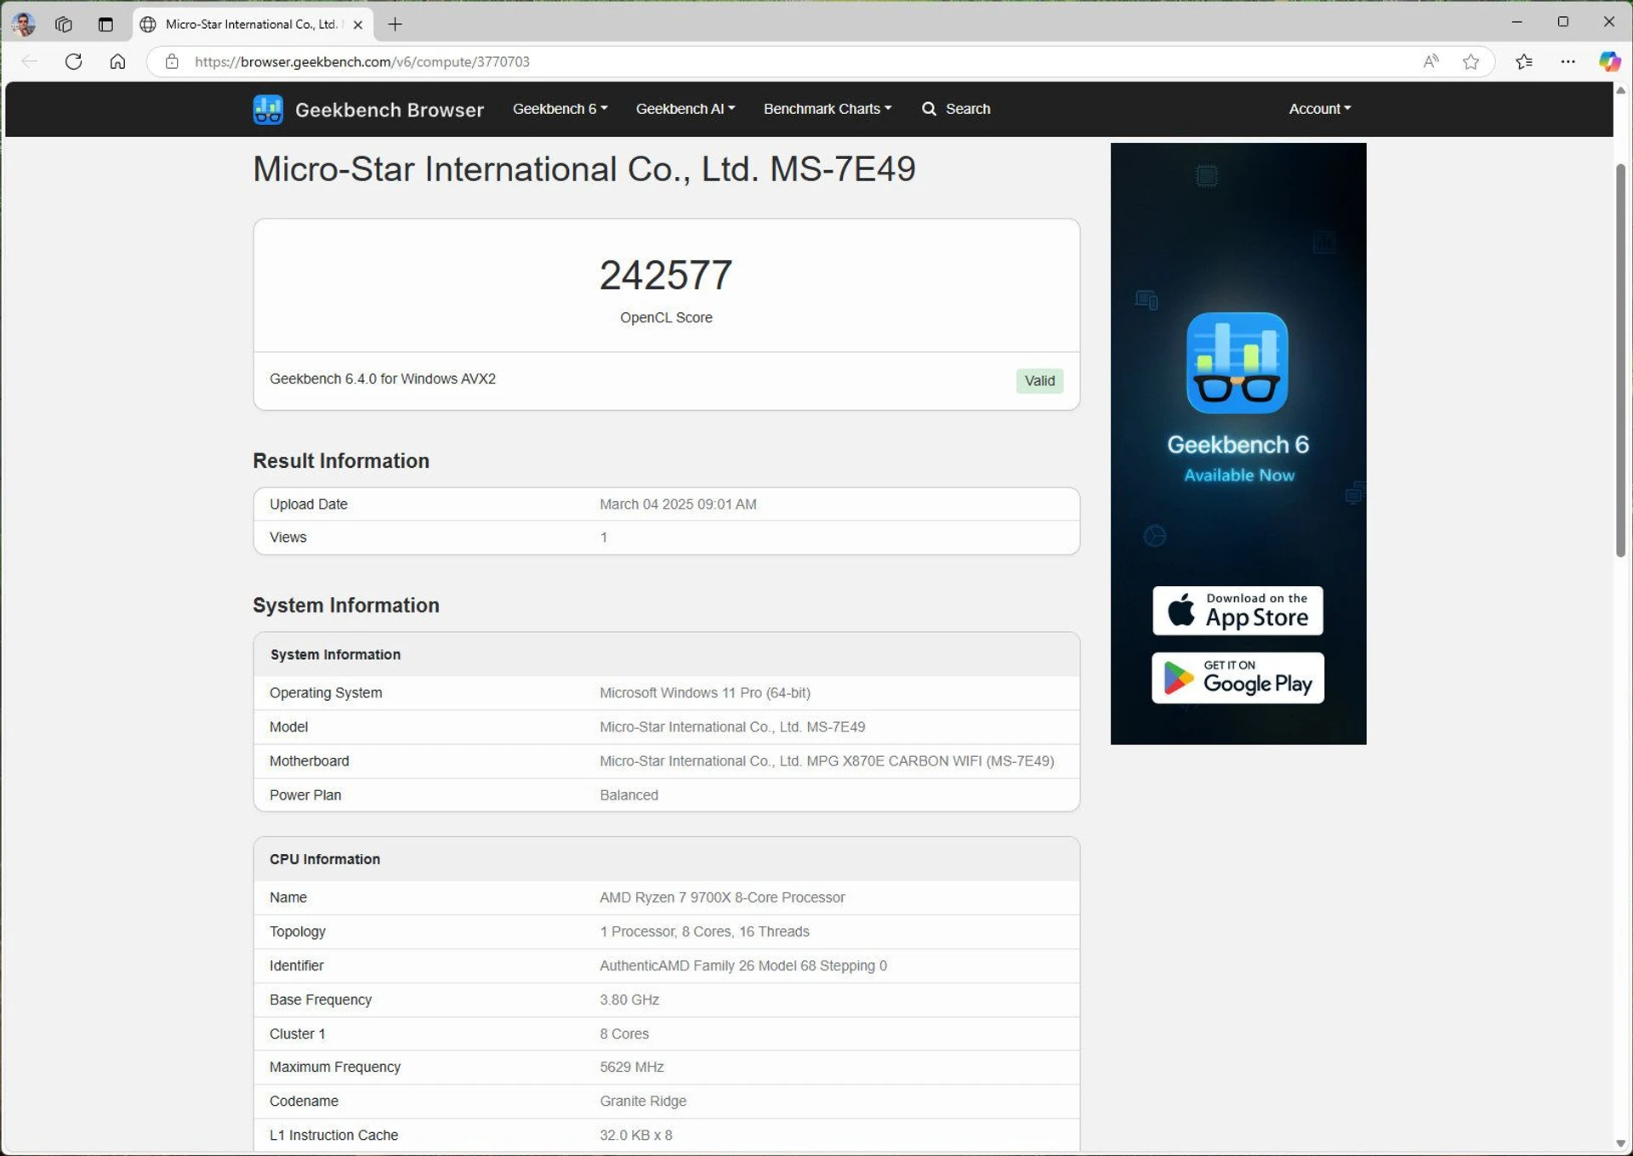Screen dimensions: 1633x1156
Task: Click the Views count value 1
Action: 604,538
